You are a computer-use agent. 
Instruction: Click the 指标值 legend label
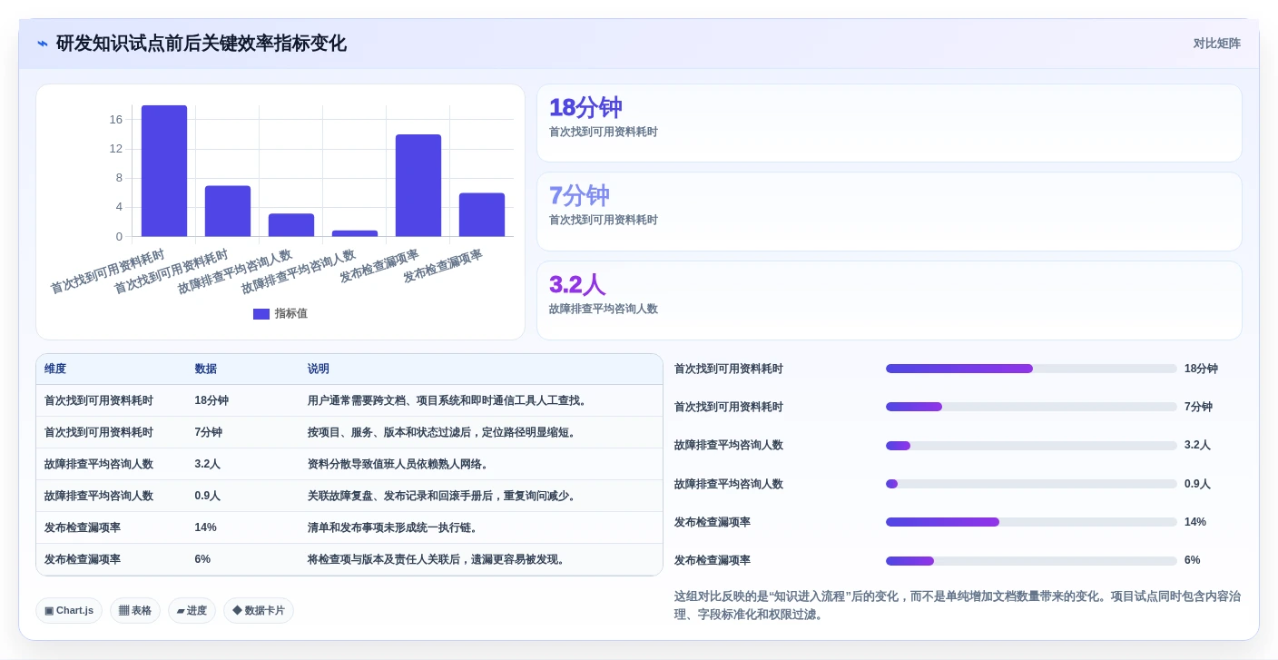291,313
